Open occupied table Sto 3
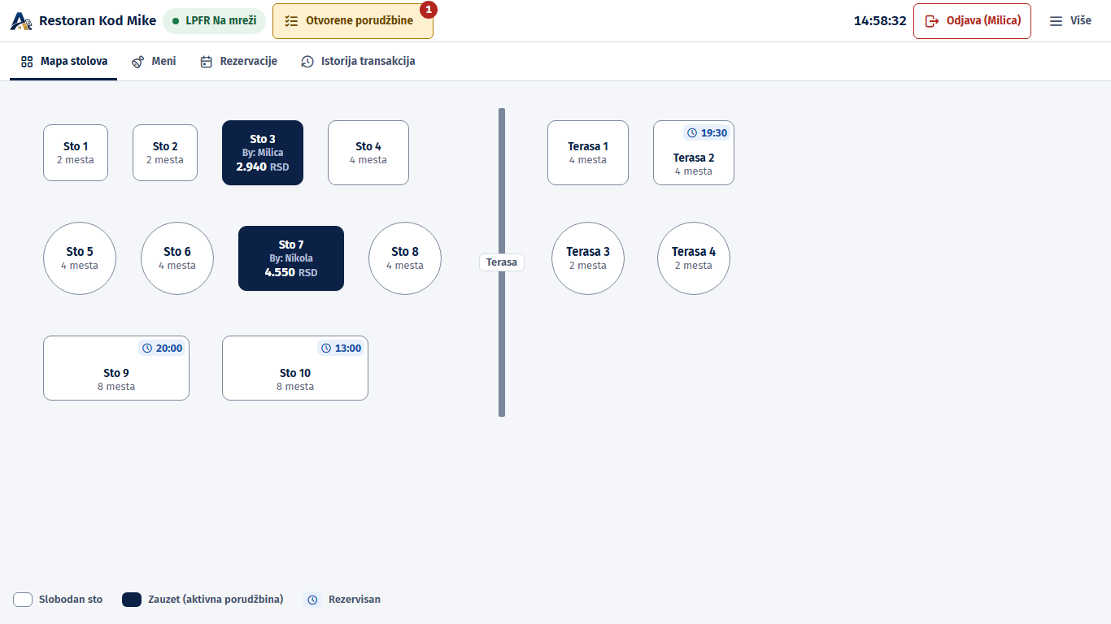 pyautogui.click(x=263, y=153)
